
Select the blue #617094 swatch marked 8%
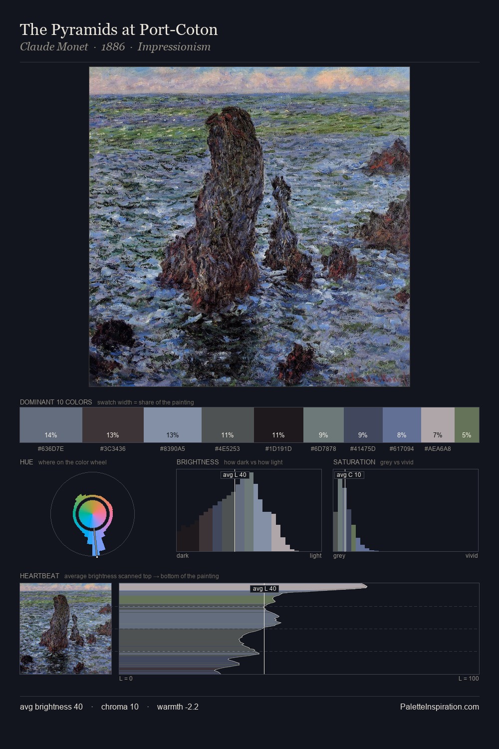tap(402, 425)
